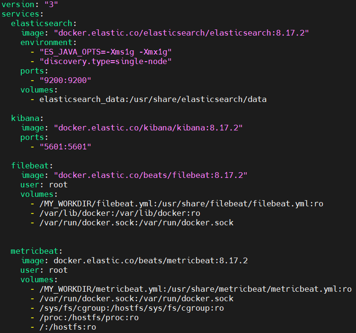Click the version "3" line

point(30,4)
